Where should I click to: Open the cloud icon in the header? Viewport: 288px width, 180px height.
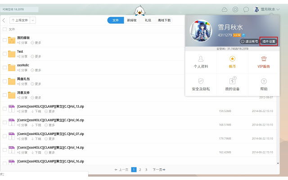coord(225,9)
